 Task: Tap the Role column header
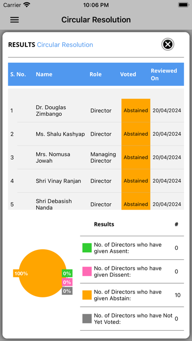96,74
